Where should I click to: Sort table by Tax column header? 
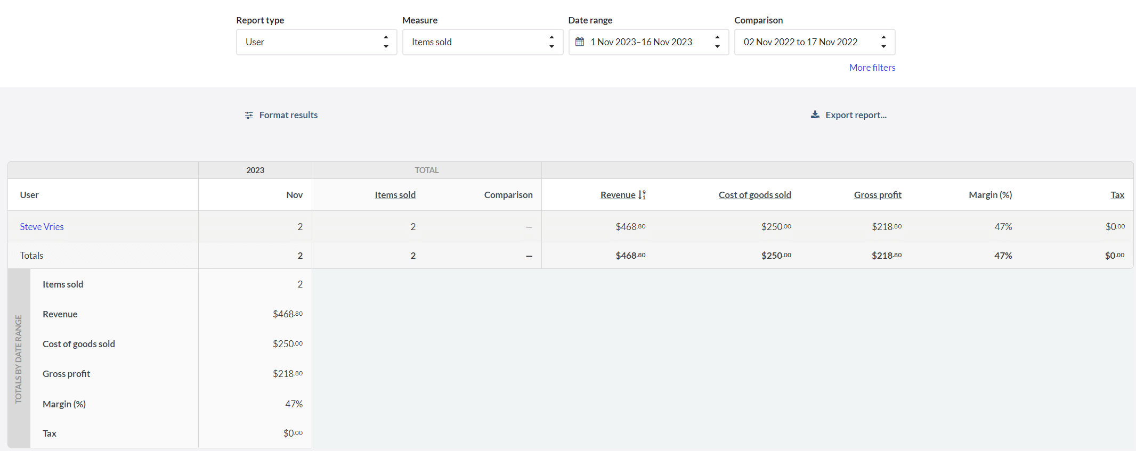pos(1117,195)
